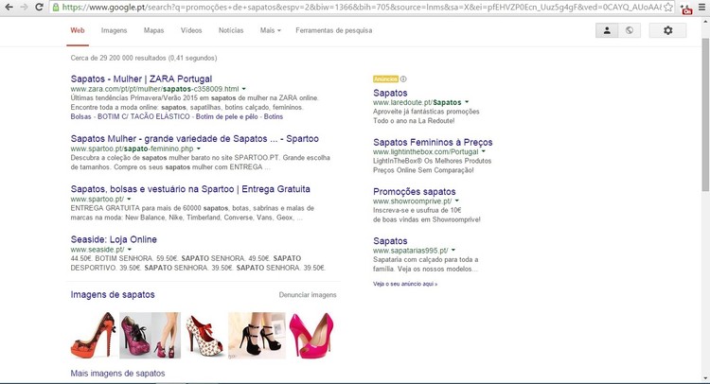Click the ads info circle icon
710x384 pixels.
point(403,79)
